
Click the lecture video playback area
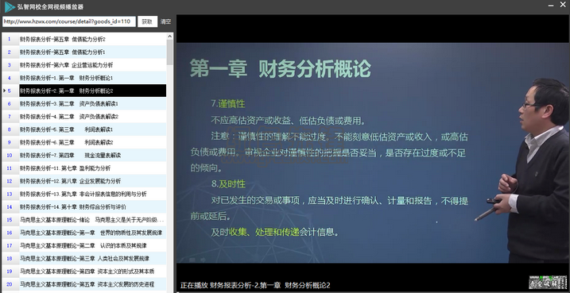[x=373, y=152]
